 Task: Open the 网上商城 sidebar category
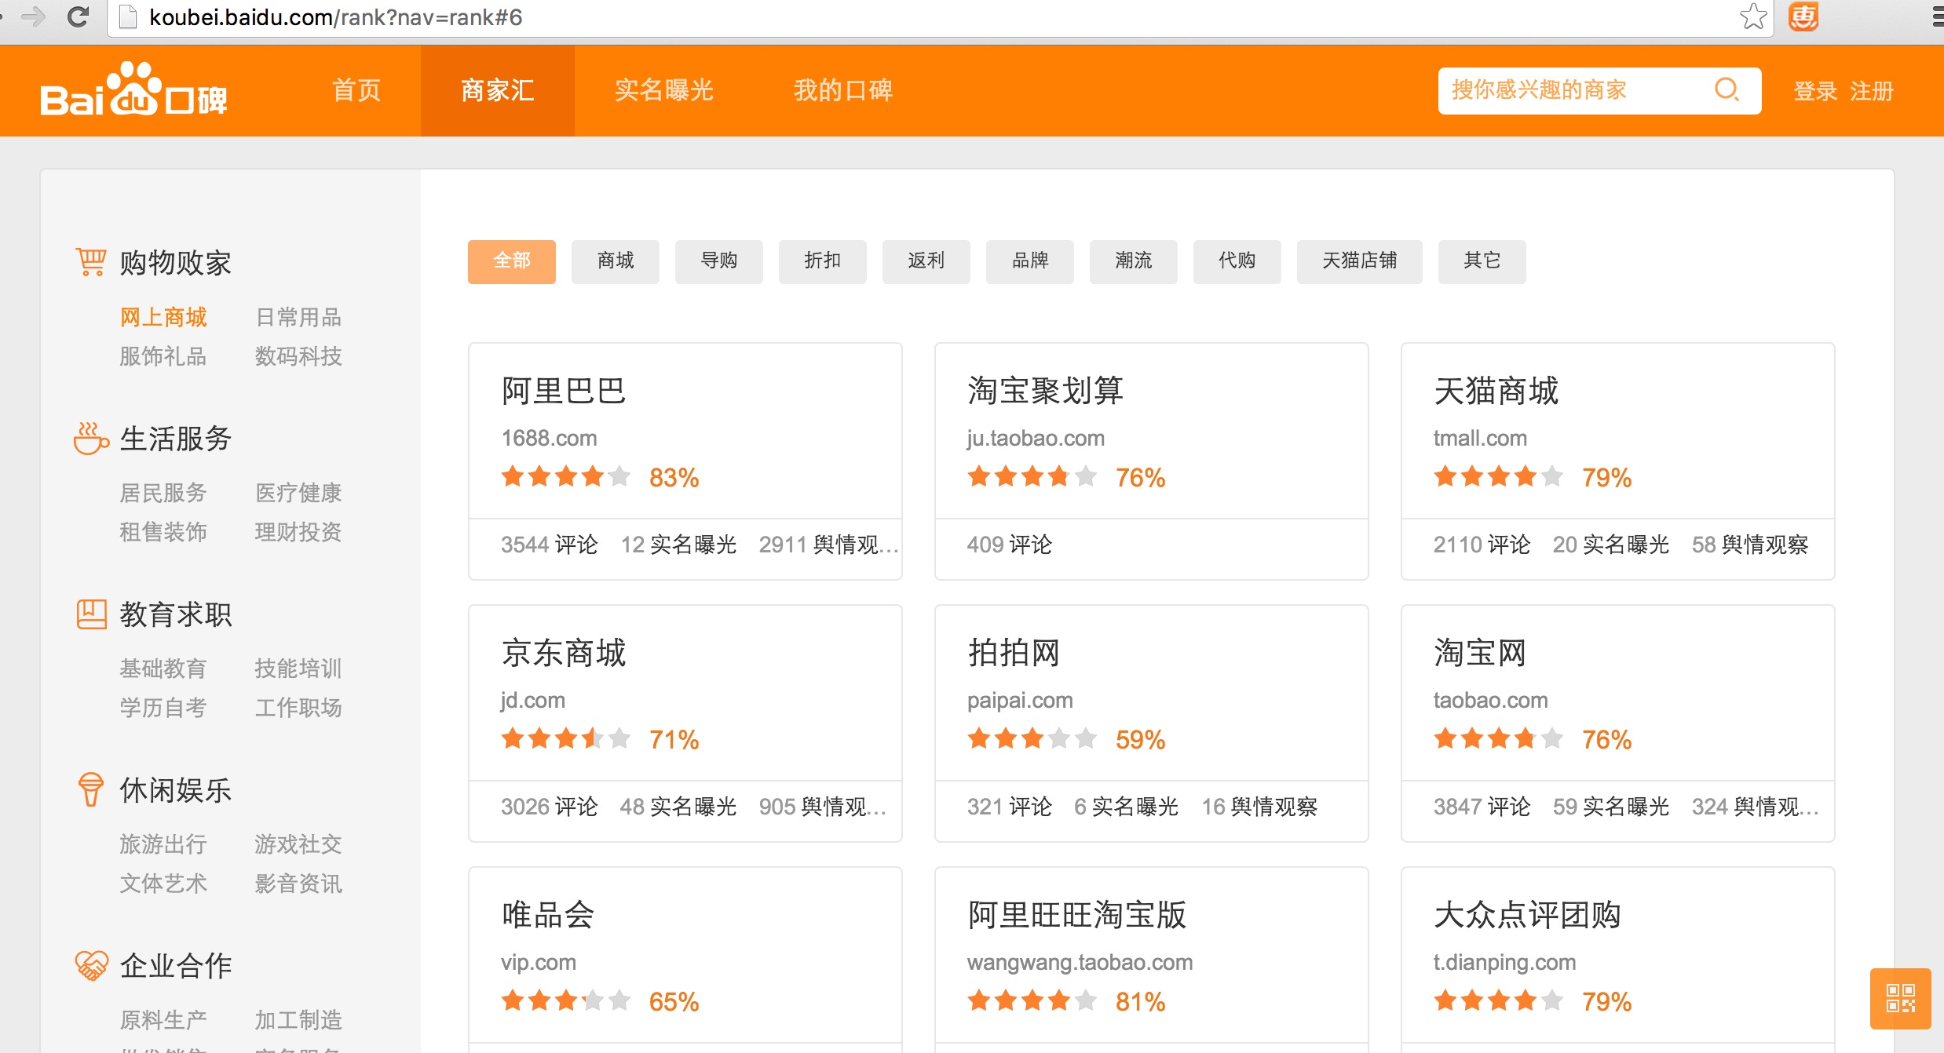click(x=163, y=317)
